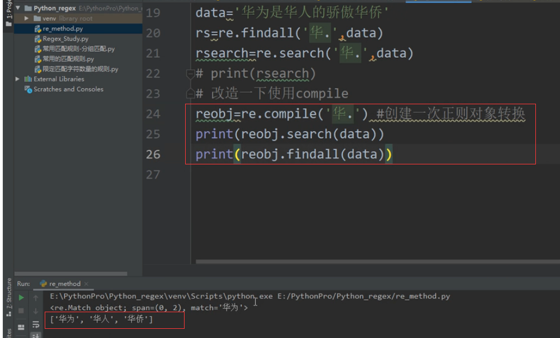Click 'rsearch' variable on line 21
This screenshot has width=560, height=338.
coord(222,53)
